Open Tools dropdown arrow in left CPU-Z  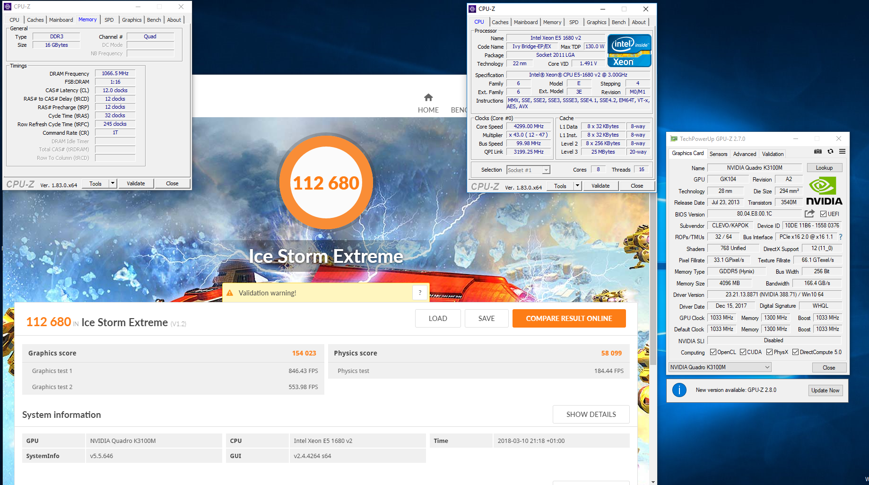[x=113, y=183]
